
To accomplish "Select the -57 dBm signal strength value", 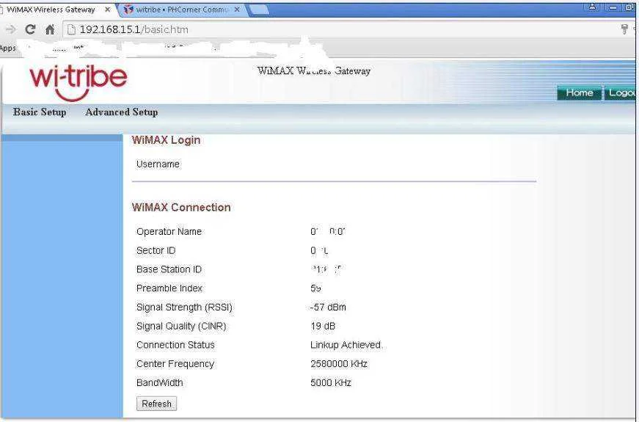I will click(x=328, y=307).
